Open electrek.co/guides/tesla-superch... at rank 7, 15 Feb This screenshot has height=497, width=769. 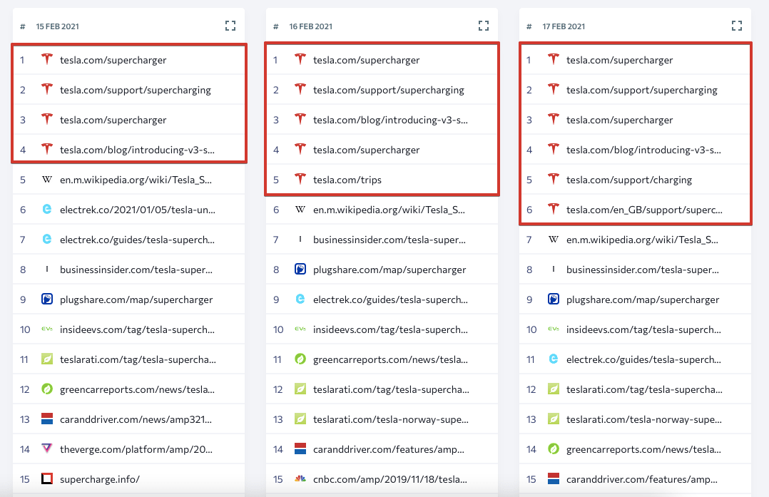click(137, 240)
